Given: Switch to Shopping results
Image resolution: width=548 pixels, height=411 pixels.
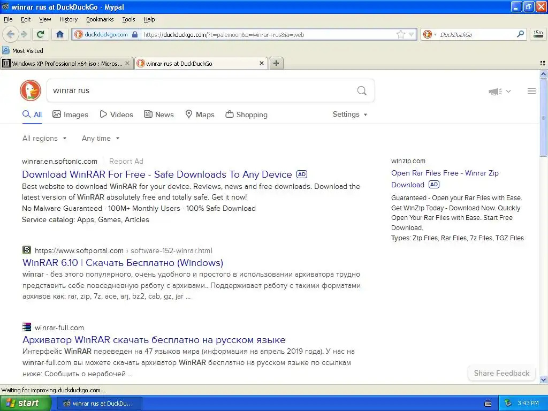Looking at the screenshot, I should coord(246,115).
